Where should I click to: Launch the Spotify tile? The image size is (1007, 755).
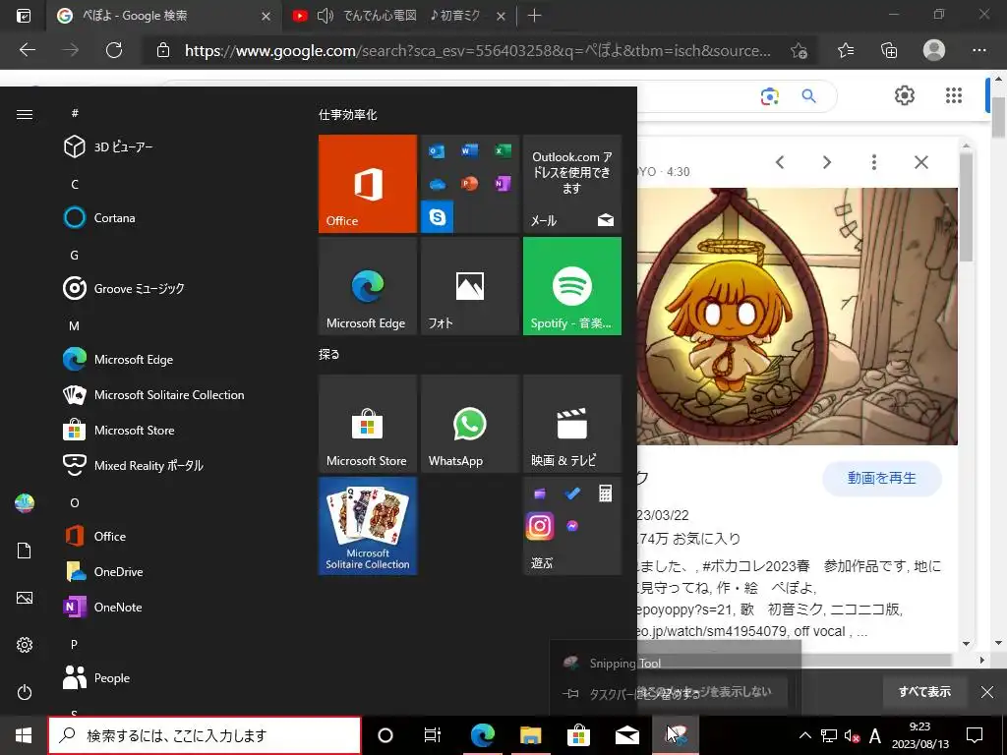(571, 286)
